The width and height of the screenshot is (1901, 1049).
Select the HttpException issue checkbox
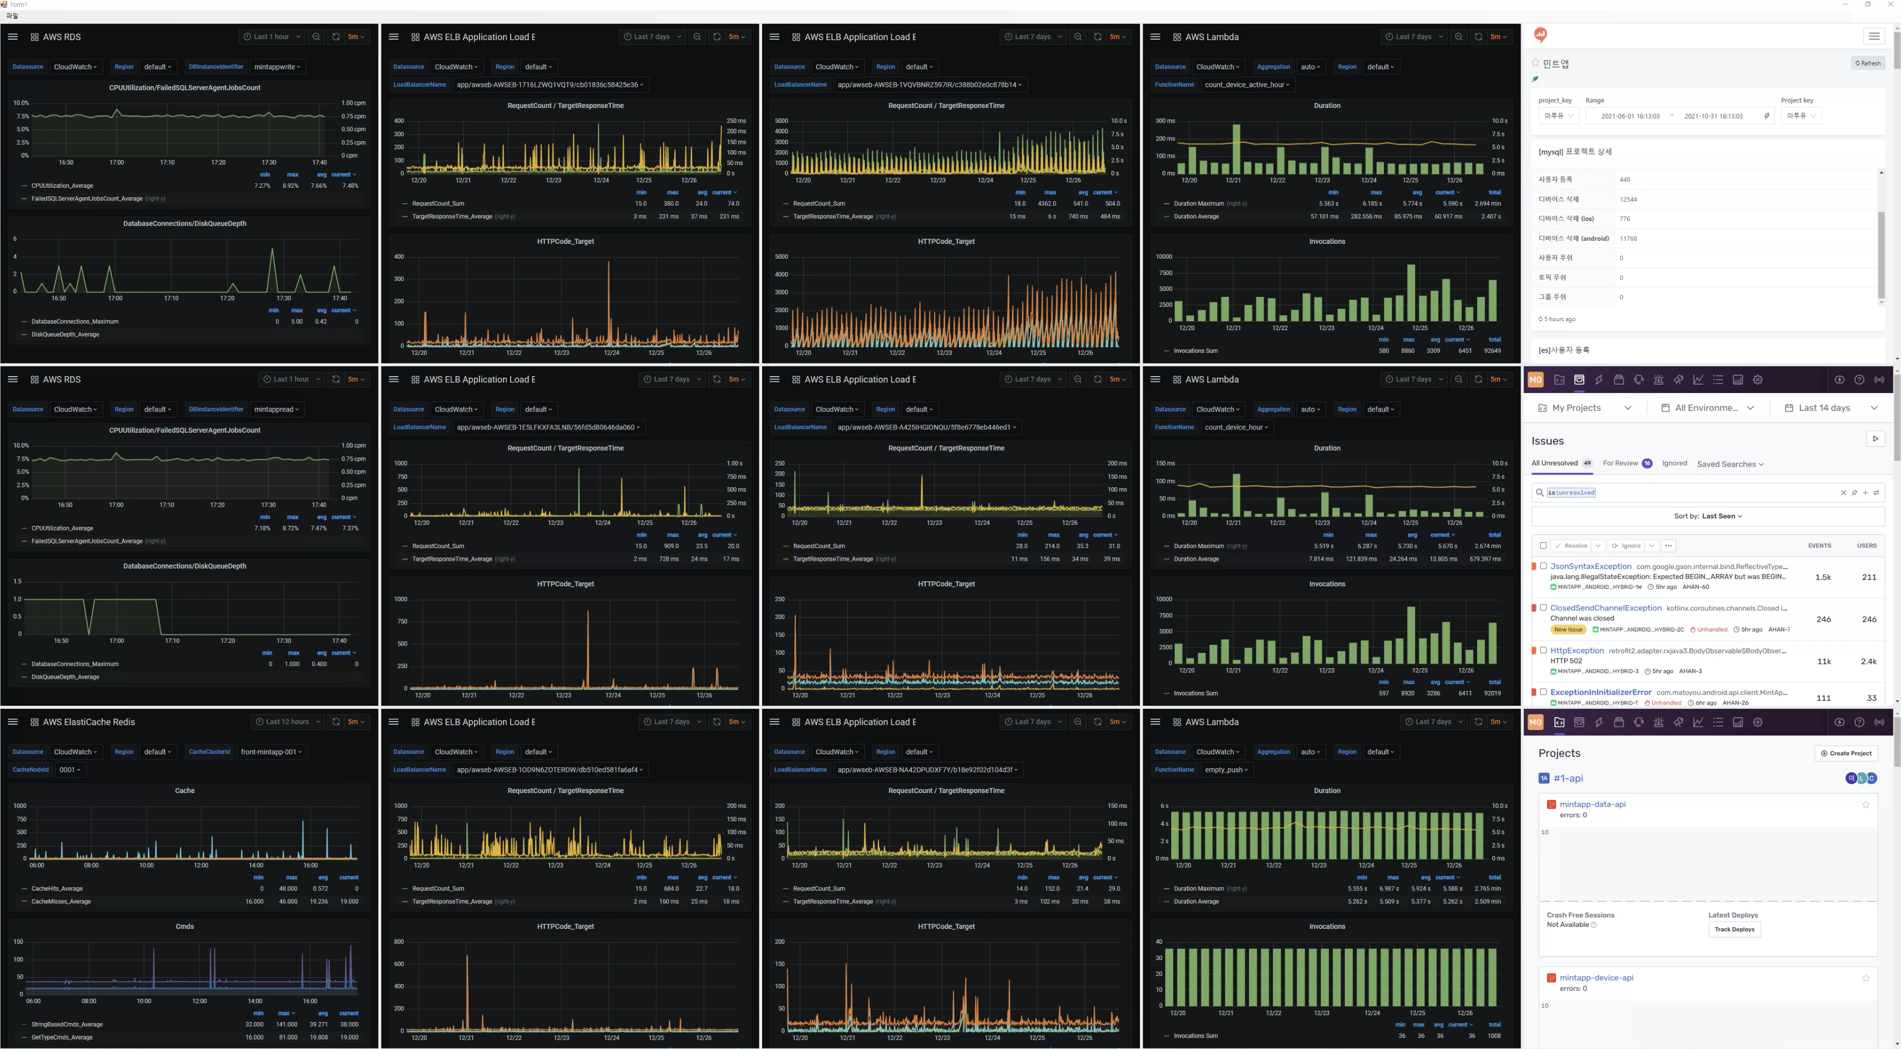click(1543, 650)
